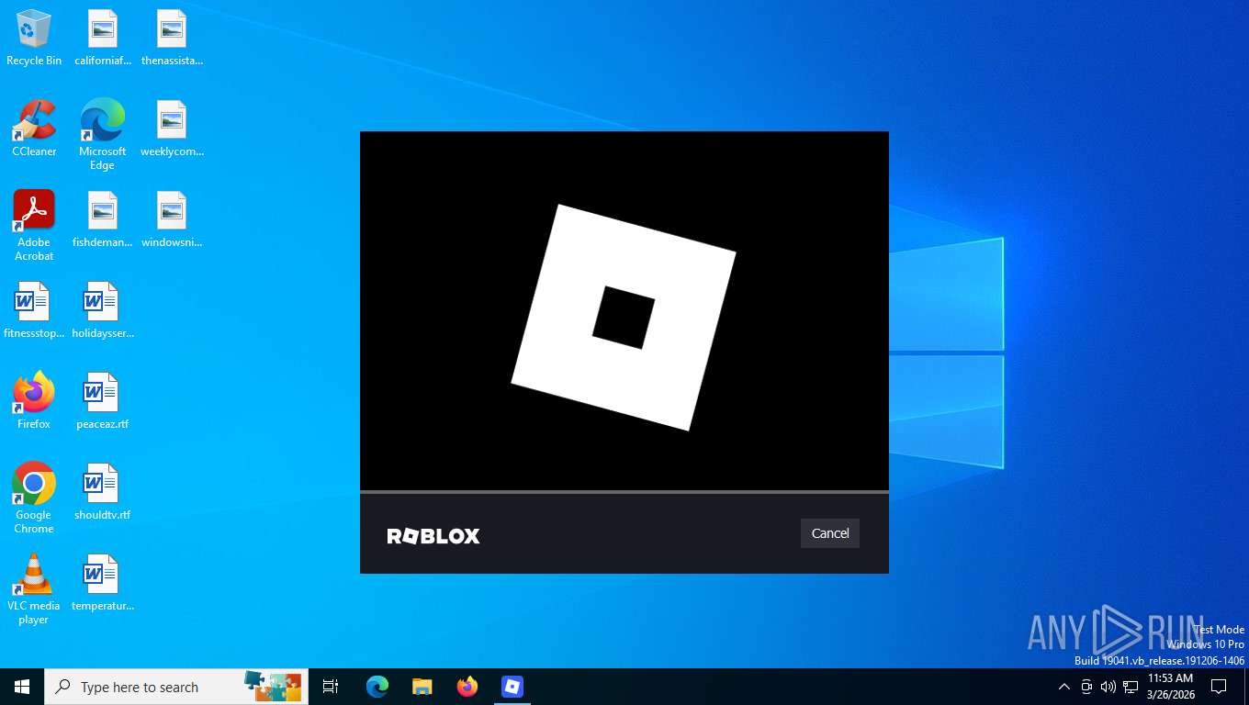This screenshot has width=1249, height=705.
Task: Open Microsoft Edge desktop shortcut
Action: tap(103, 135)
